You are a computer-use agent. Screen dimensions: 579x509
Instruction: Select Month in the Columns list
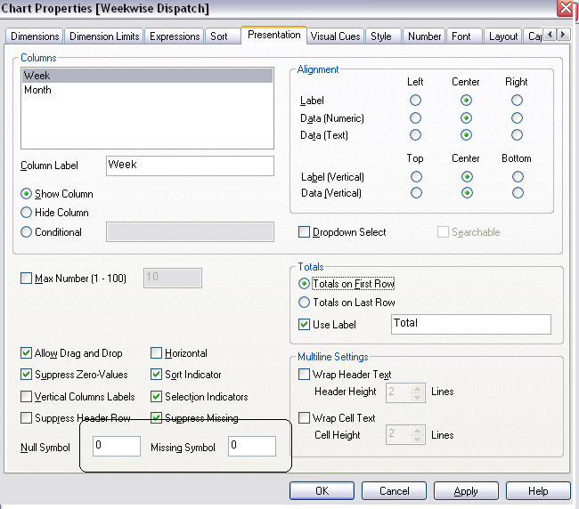[38, 90]
